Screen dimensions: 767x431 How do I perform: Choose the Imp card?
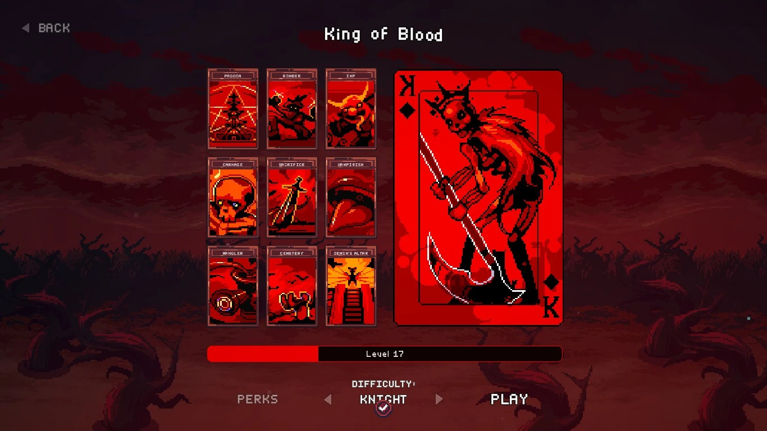(351, 109)
